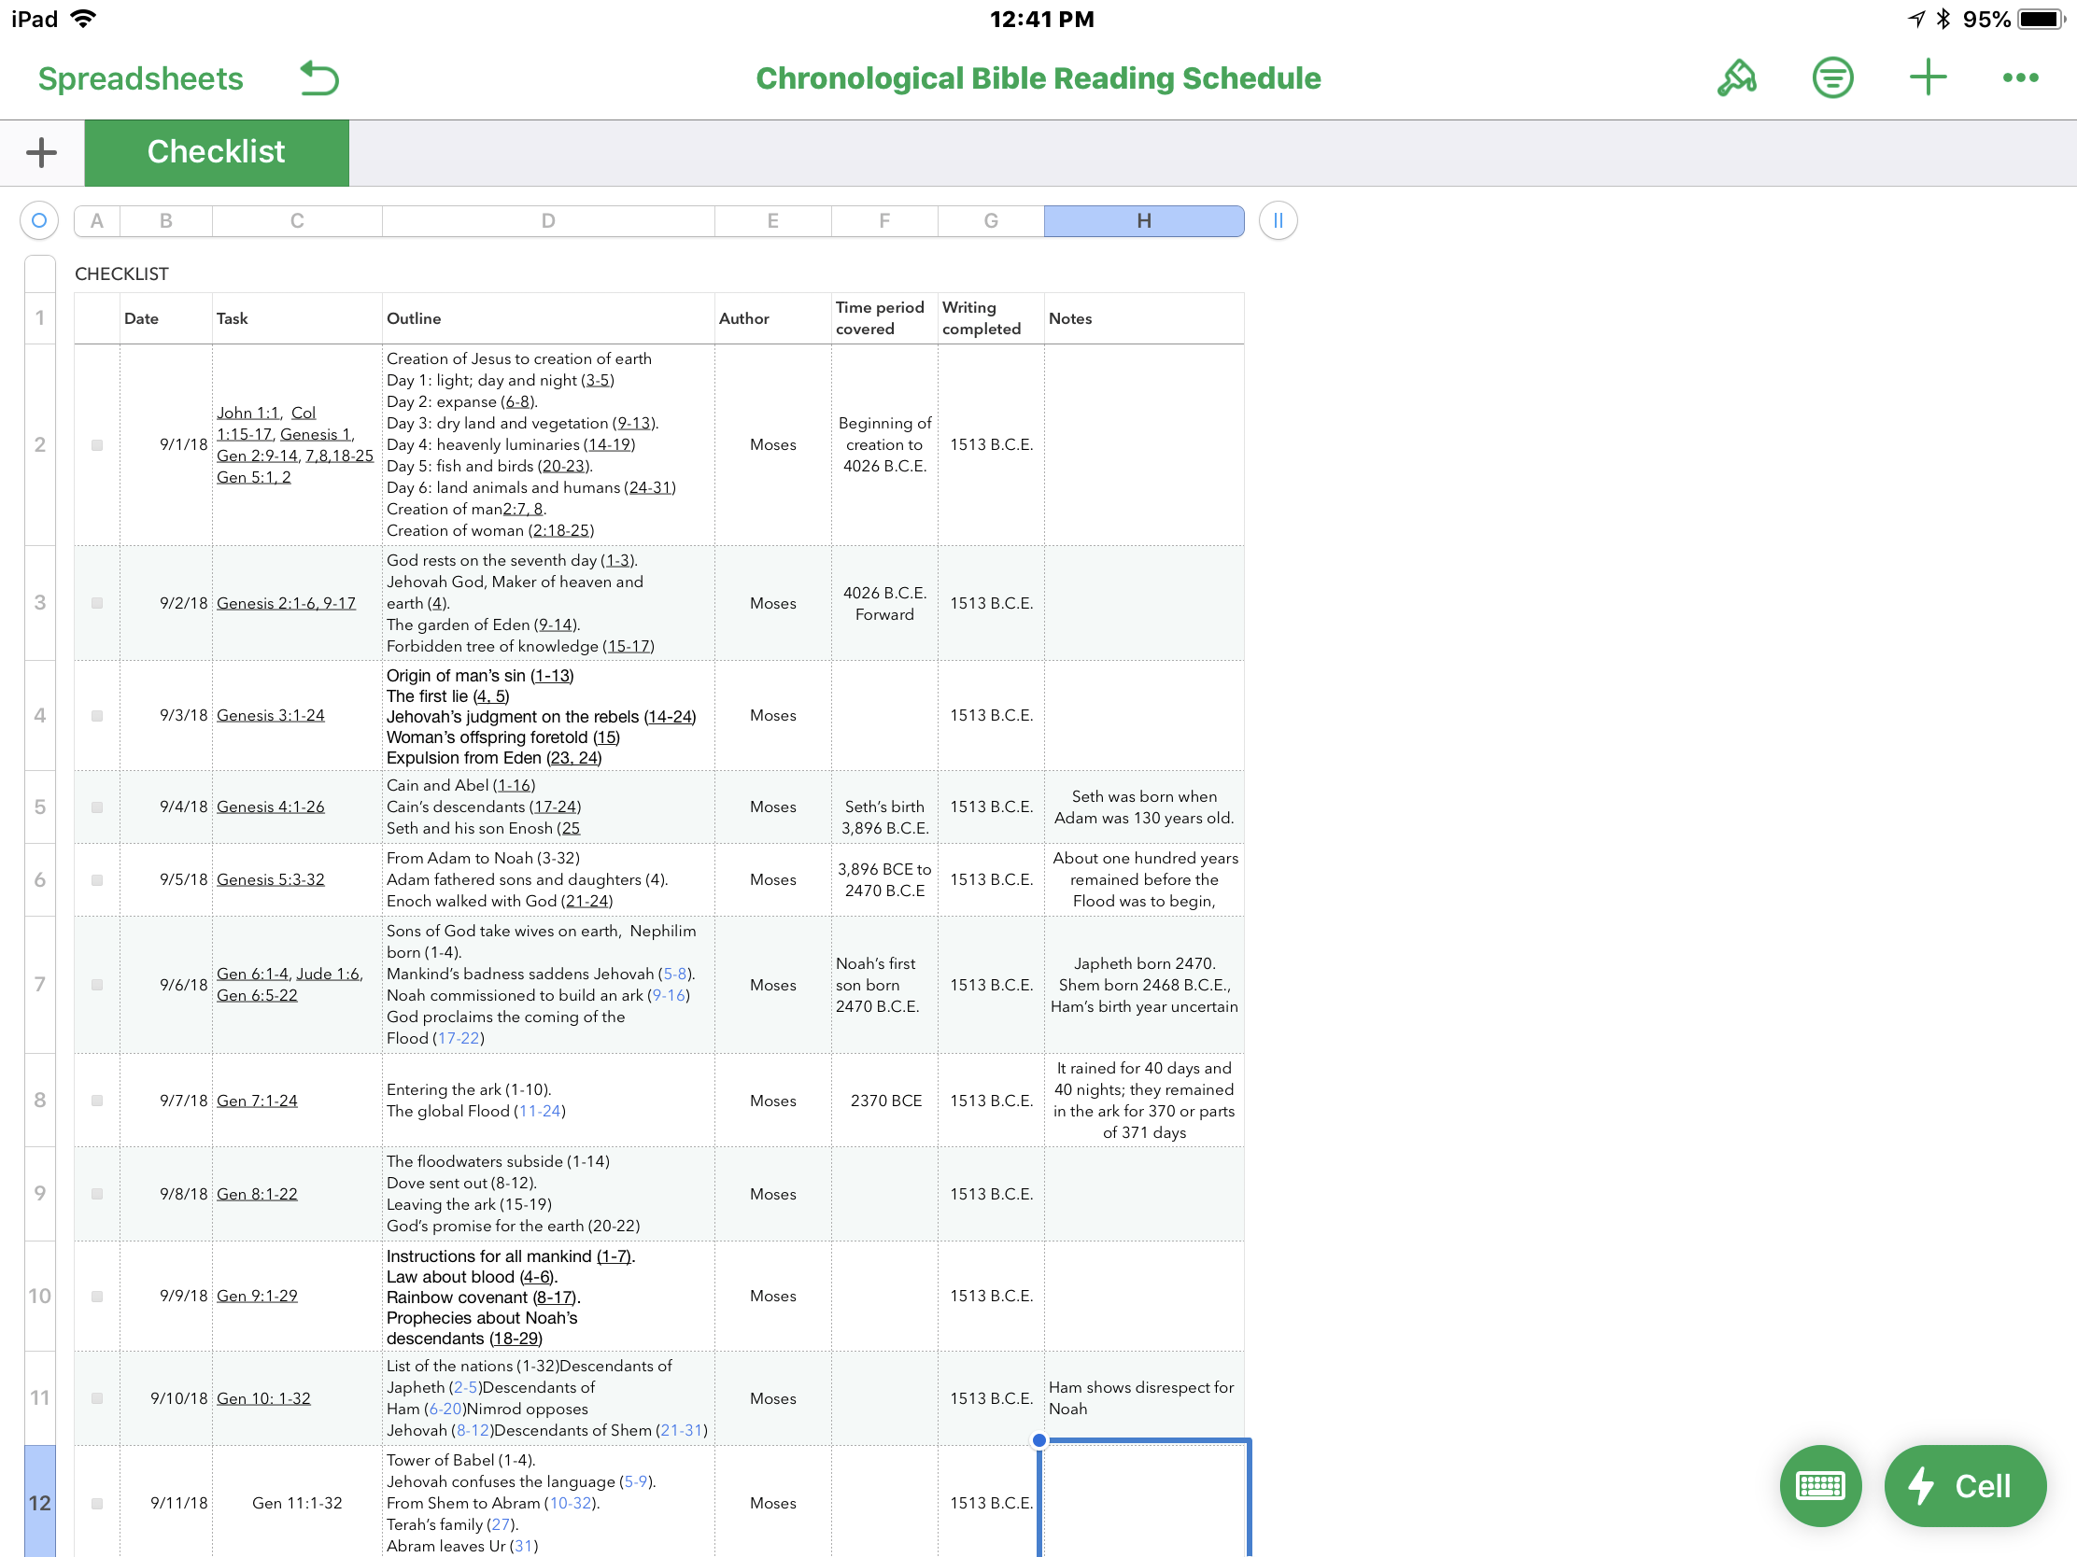
Task: Tick the checkbox beside 9/5/18
Action: click(x=97, y=880)
